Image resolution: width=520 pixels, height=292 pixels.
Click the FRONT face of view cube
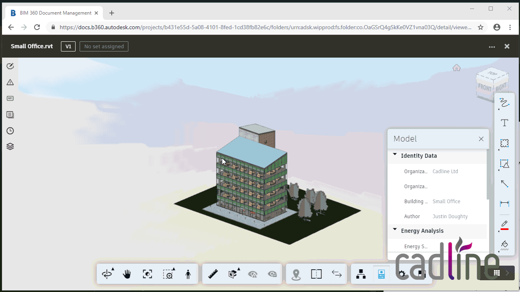485,88
